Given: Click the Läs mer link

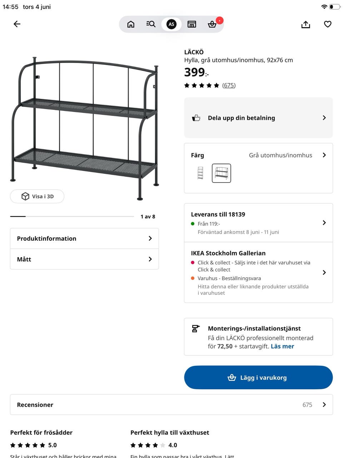Looking at the screenshot, I should [282, 346].
